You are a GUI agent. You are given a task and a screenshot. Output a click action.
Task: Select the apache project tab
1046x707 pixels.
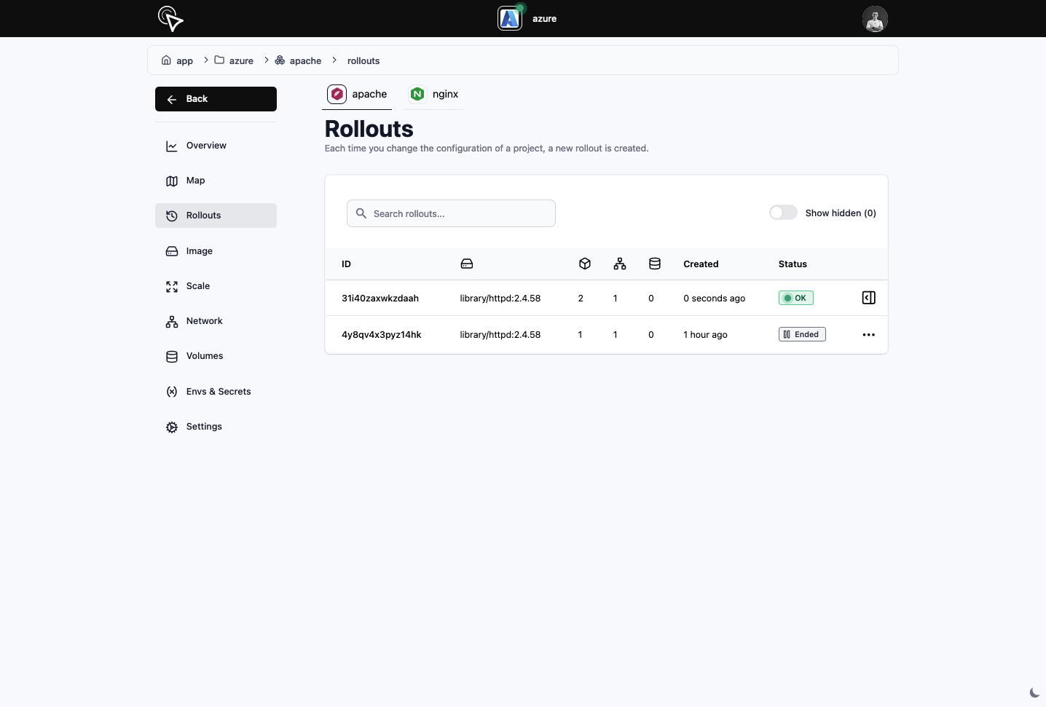click(x=357, y=94)
